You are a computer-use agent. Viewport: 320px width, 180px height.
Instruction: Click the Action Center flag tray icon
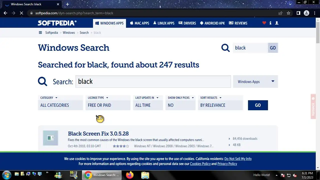tap(283, 175)
